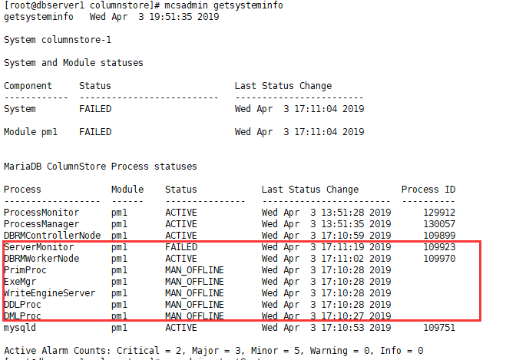506x360 pixels.
Task: Click the command text 'mcsadmin getsysteminfo'
Action: point(223,5)
